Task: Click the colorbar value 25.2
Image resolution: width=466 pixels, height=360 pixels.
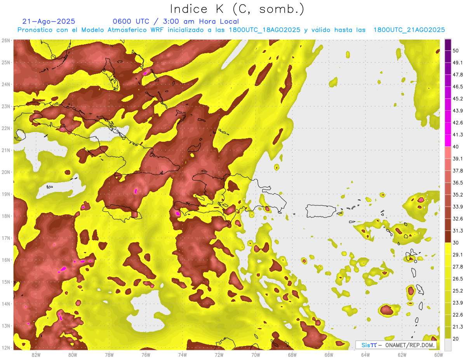Action: click(458, 291)
